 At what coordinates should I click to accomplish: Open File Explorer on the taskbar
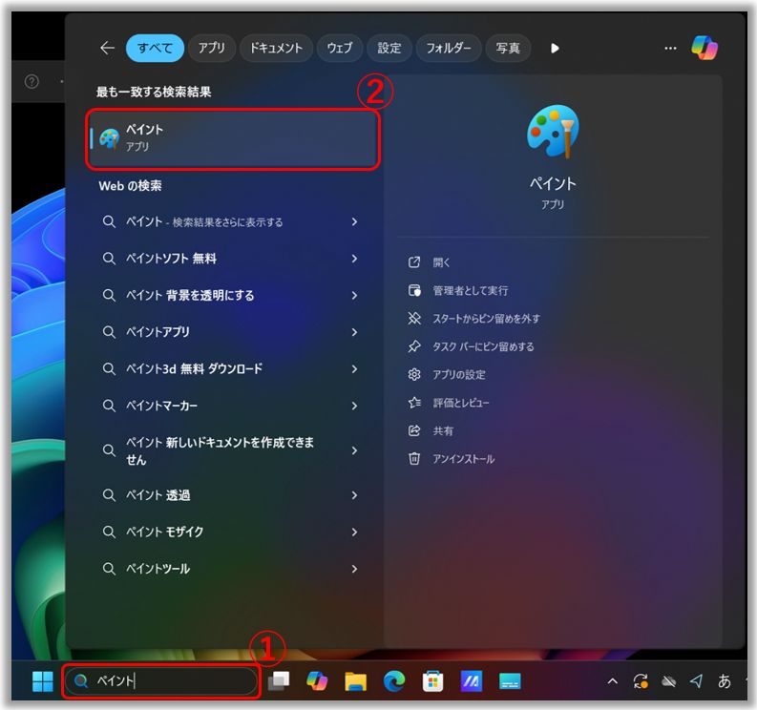click(355, 681)
